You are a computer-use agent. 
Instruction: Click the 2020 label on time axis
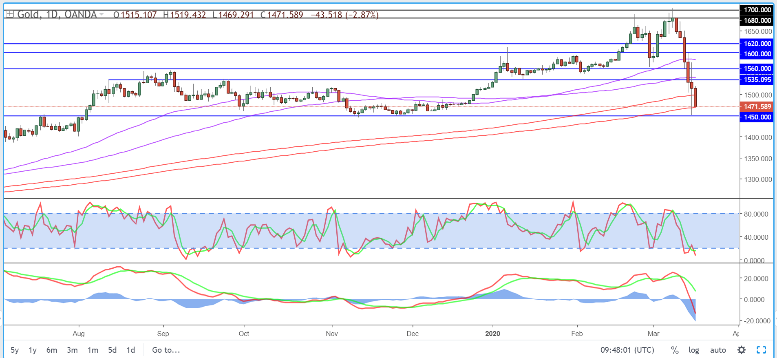[x=492, y=334]
